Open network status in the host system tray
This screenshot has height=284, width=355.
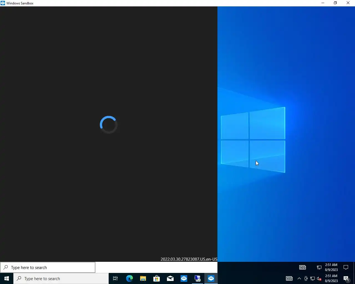313,278
